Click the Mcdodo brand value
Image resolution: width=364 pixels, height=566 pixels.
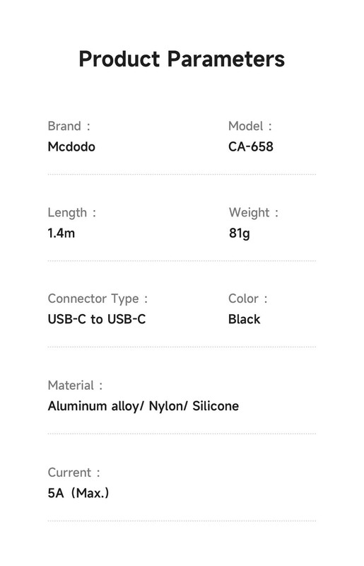71,147
